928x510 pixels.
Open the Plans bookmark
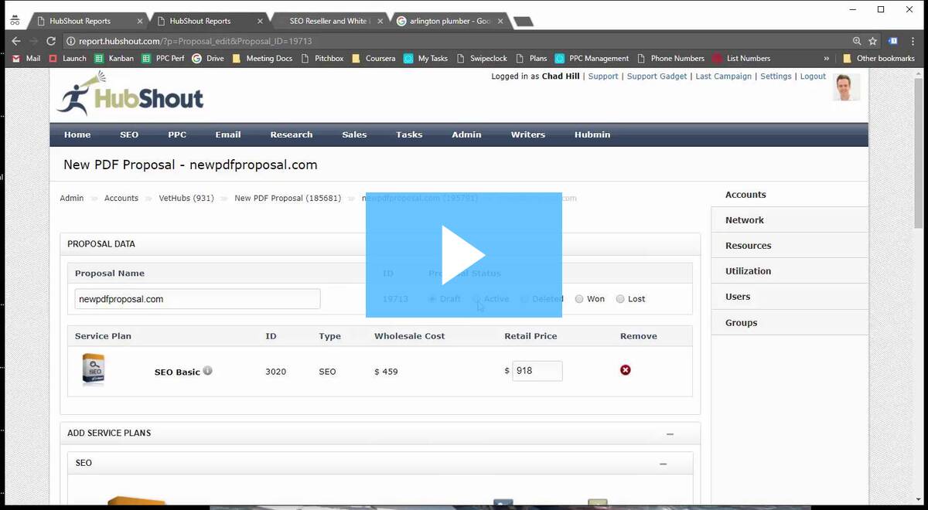[x=531, y=58]
